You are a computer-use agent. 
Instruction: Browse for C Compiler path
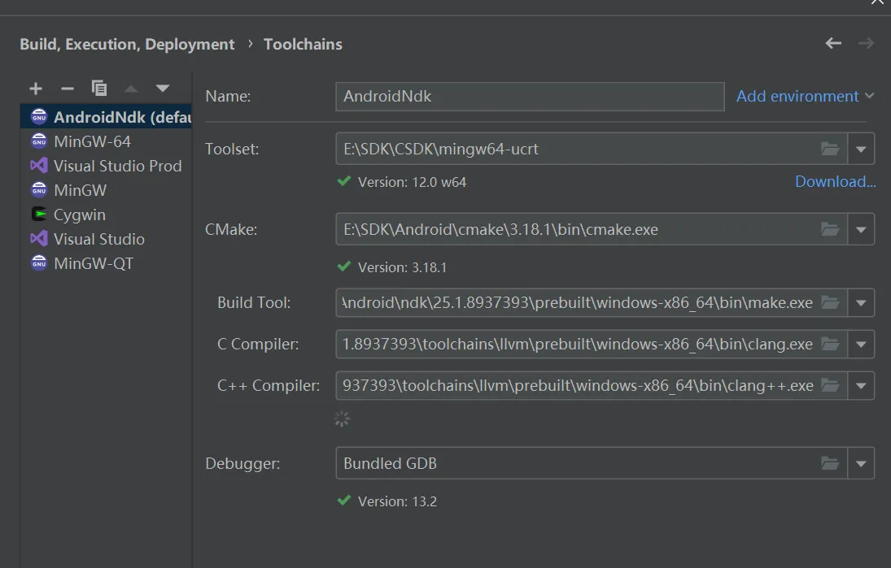click(x=830, y=344)
